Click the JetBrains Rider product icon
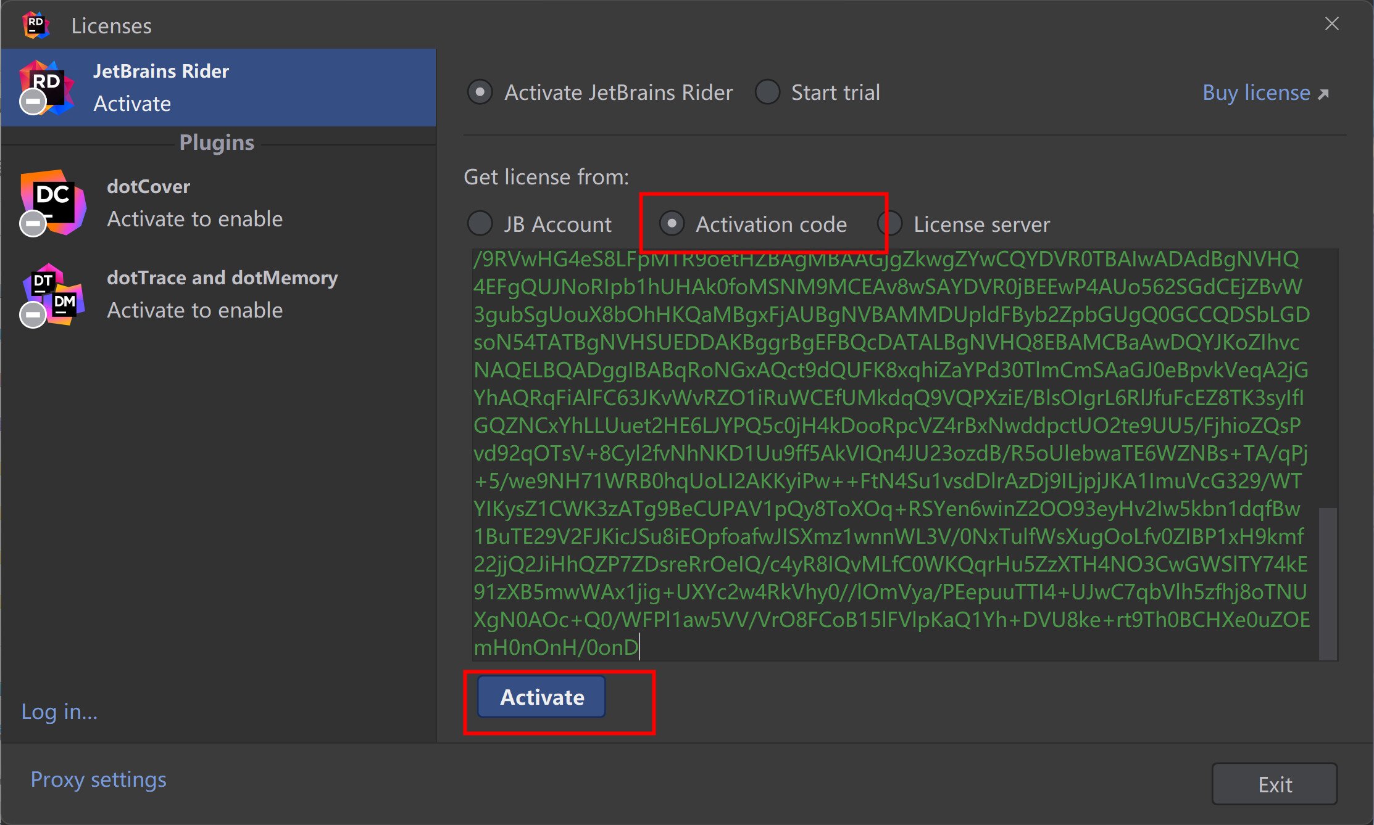Viewport: 1374px width, 825px height. 47,88
